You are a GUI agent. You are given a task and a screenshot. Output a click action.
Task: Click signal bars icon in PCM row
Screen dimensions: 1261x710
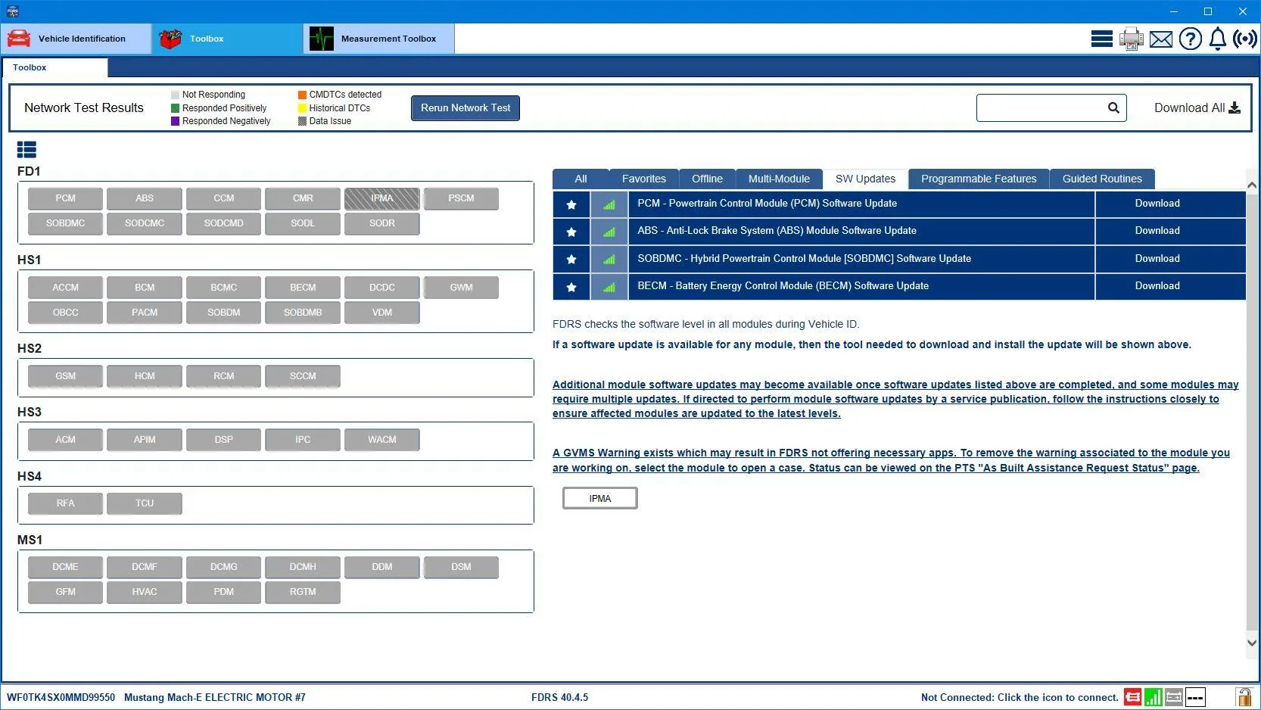[x=609, y=204]
